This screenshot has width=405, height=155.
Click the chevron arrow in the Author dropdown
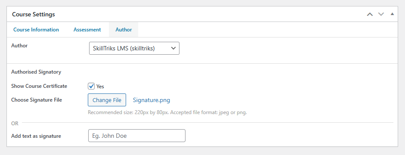tap(173, 48)
